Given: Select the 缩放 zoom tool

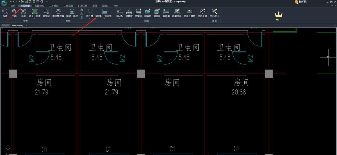Looking at the screenshot, I should 5,13.
